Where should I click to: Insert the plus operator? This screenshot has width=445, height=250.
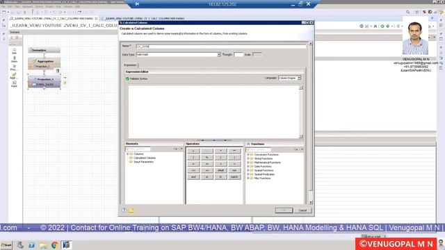click(x=193, y=151)
